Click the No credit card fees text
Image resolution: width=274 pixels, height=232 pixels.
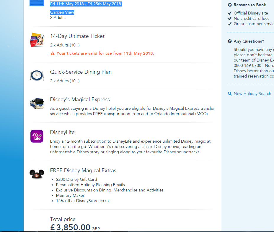click(252, 18)
